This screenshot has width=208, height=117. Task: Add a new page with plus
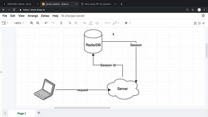pos(39,113)
